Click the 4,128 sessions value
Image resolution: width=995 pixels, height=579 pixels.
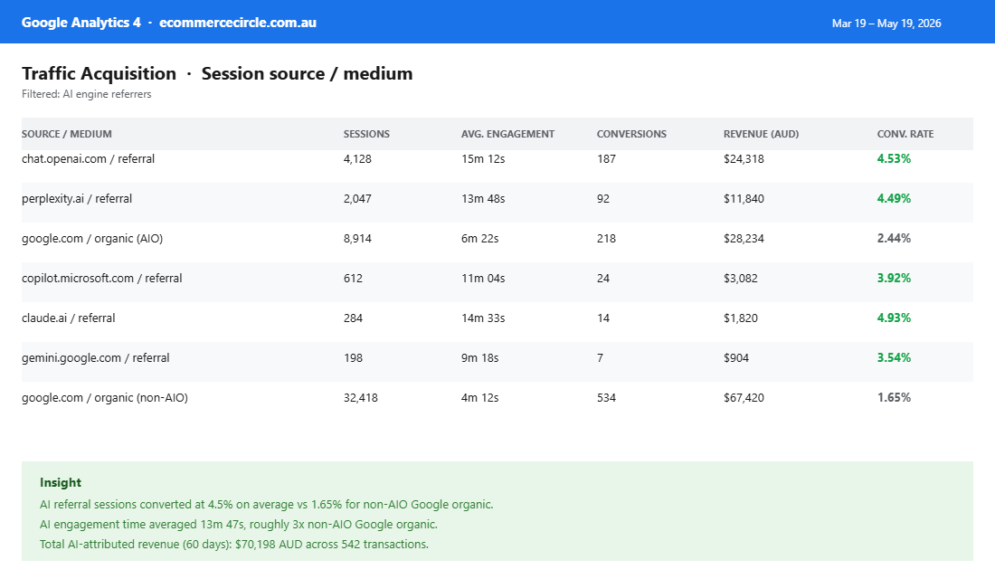pyautogui.click(x=357, y=158)
